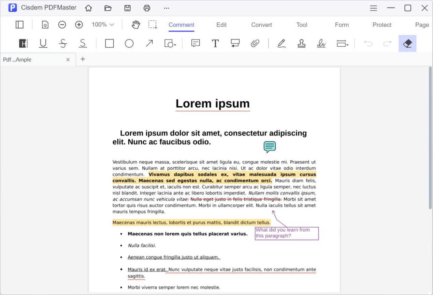Screen dimensions: 433x295
Task: Select the marquee selection tool
Action: pos(153,25)
